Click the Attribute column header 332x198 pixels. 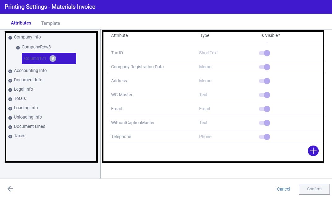point(120,35)
